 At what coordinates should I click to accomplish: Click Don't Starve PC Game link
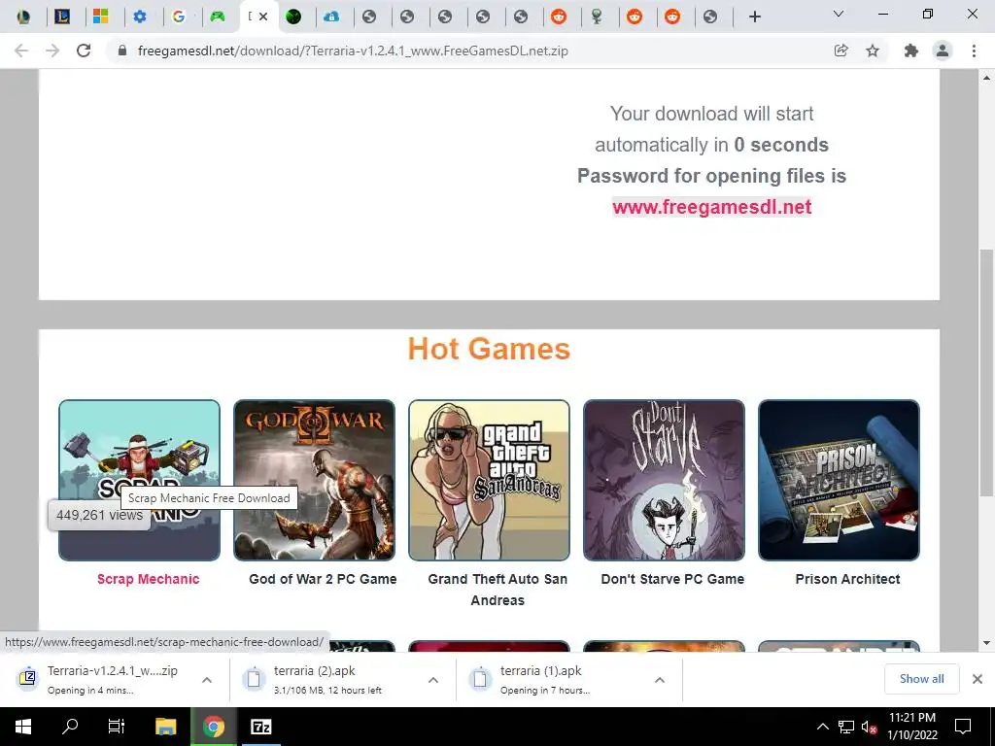click(672, 579)
